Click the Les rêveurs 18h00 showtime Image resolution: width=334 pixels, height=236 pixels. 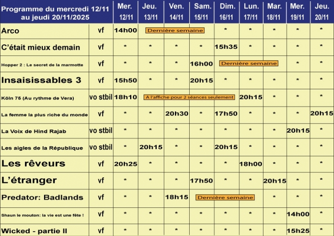pos(251,164)
